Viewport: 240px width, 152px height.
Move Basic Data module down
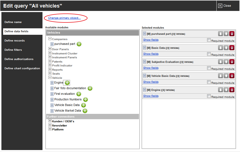tap(221, 48)
